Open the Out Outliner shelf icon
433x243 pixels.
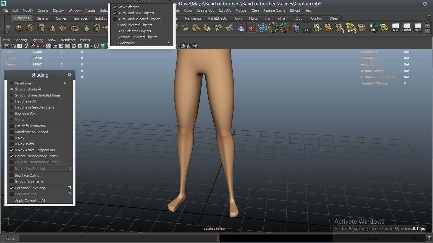click(x=418, y=28)
